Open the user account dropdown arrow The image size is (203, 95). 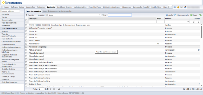(201, 7)
